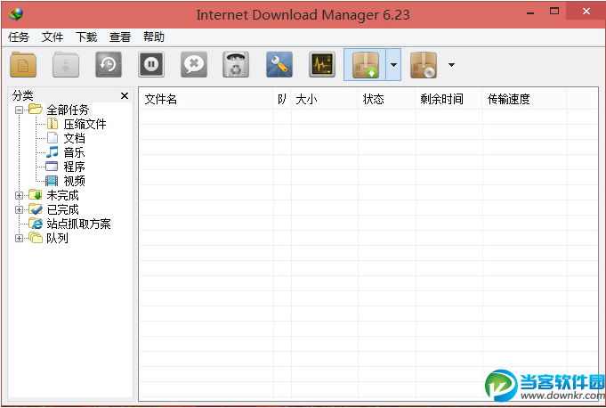Click the waveform monitor icon
This screenshot has height=408, width=606.
click(x=322, y=64)
